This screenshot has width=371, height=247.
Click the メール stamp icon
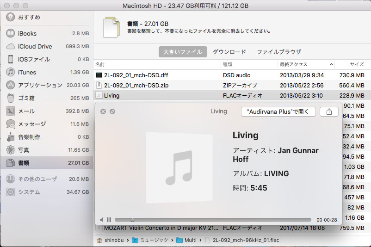tap(11, 111)
